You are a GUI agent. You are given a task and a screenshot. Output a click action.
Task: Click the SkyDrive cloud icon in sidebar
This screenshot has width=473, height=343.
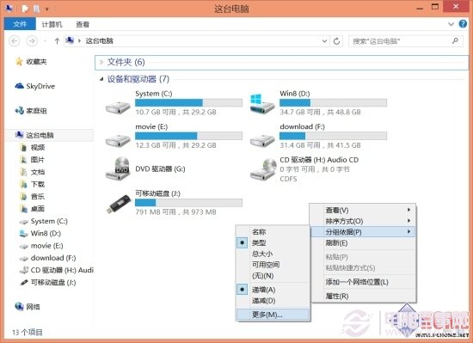(19, 86)
